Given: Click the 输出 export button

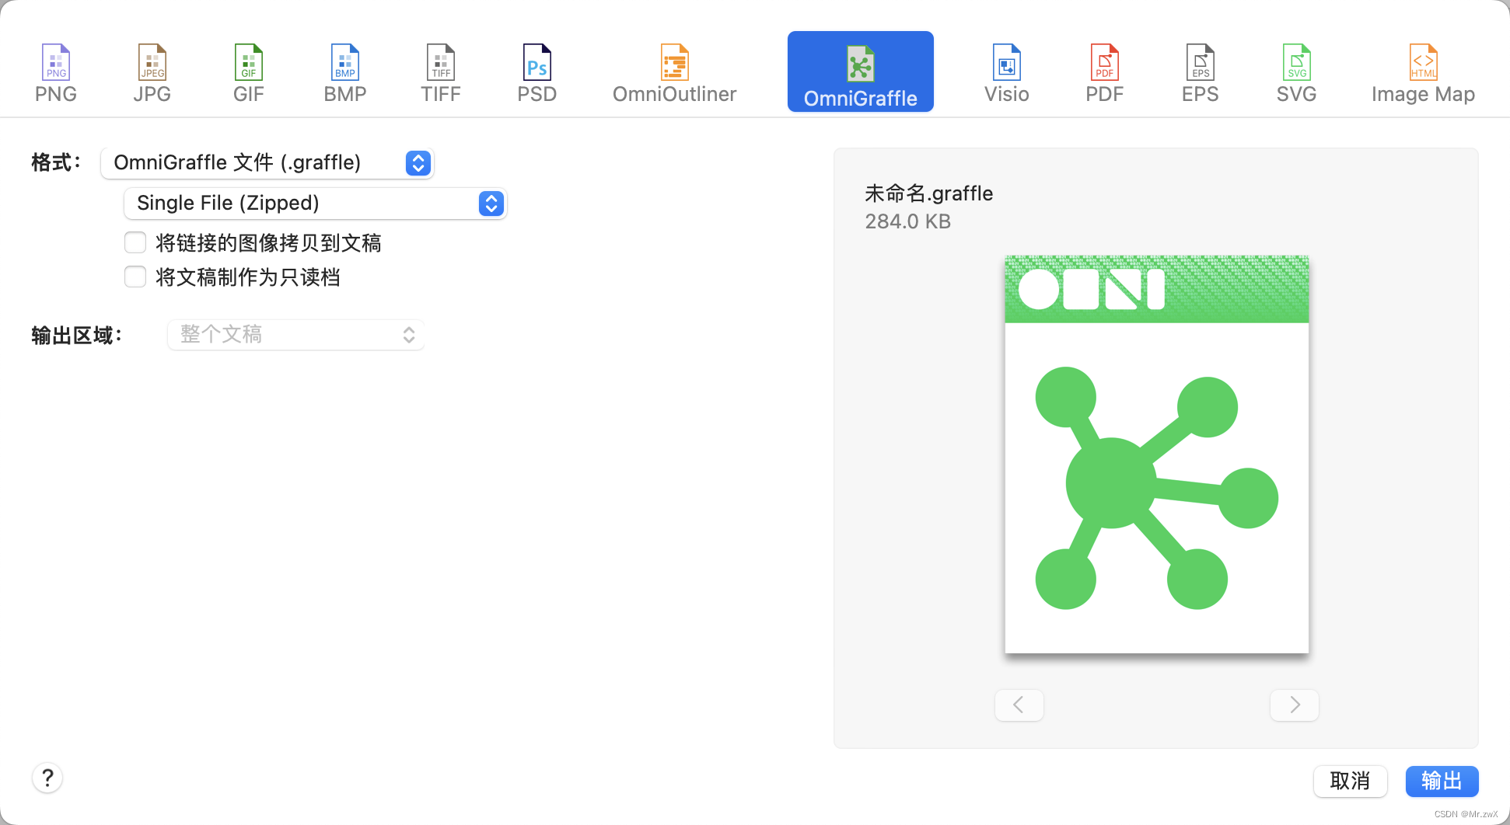Looking at the screenshot, I should (x=1442, y=781).
